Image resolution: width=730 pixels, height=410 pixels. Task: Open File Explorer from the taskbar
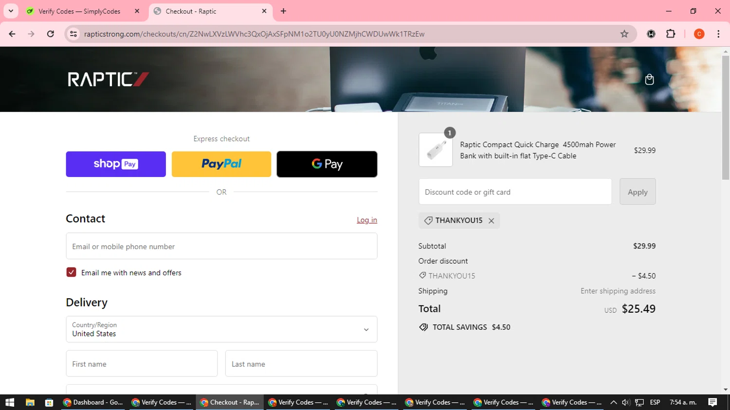[x=30, y=402]
